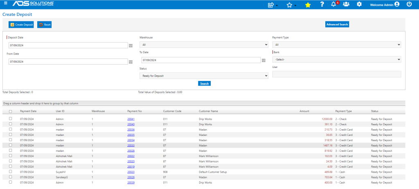Open the share/export icon in header
The image size is (419, 189).
pos(271,5)
